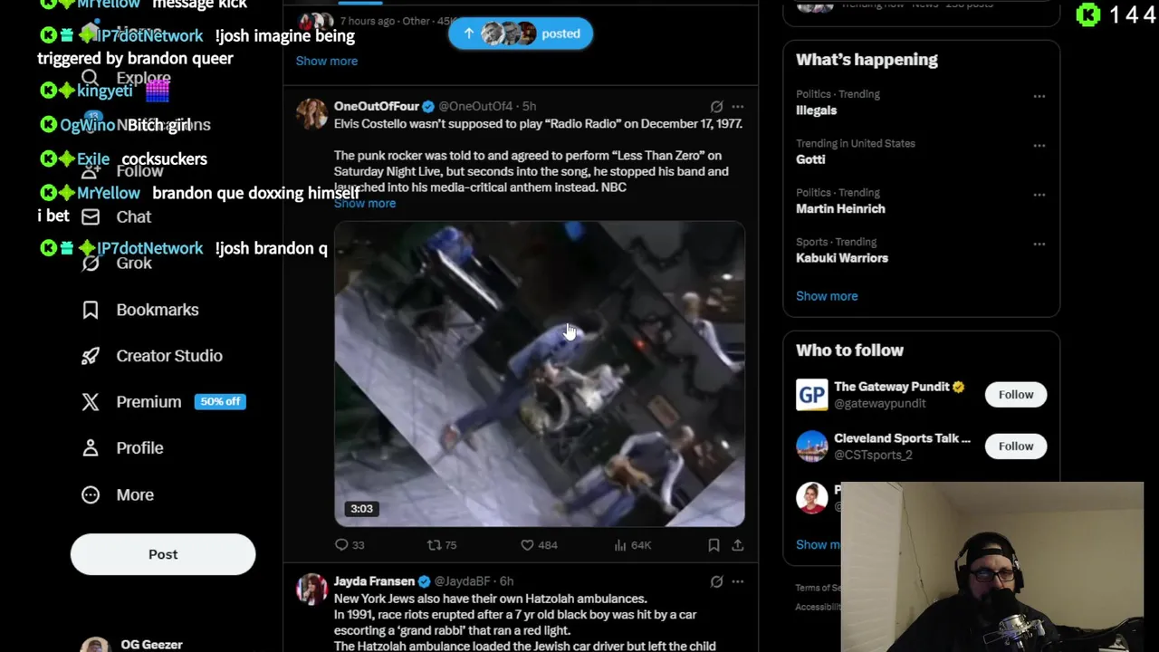
Task: Click the Kick viewer count icon
Action: point(1088,14)
